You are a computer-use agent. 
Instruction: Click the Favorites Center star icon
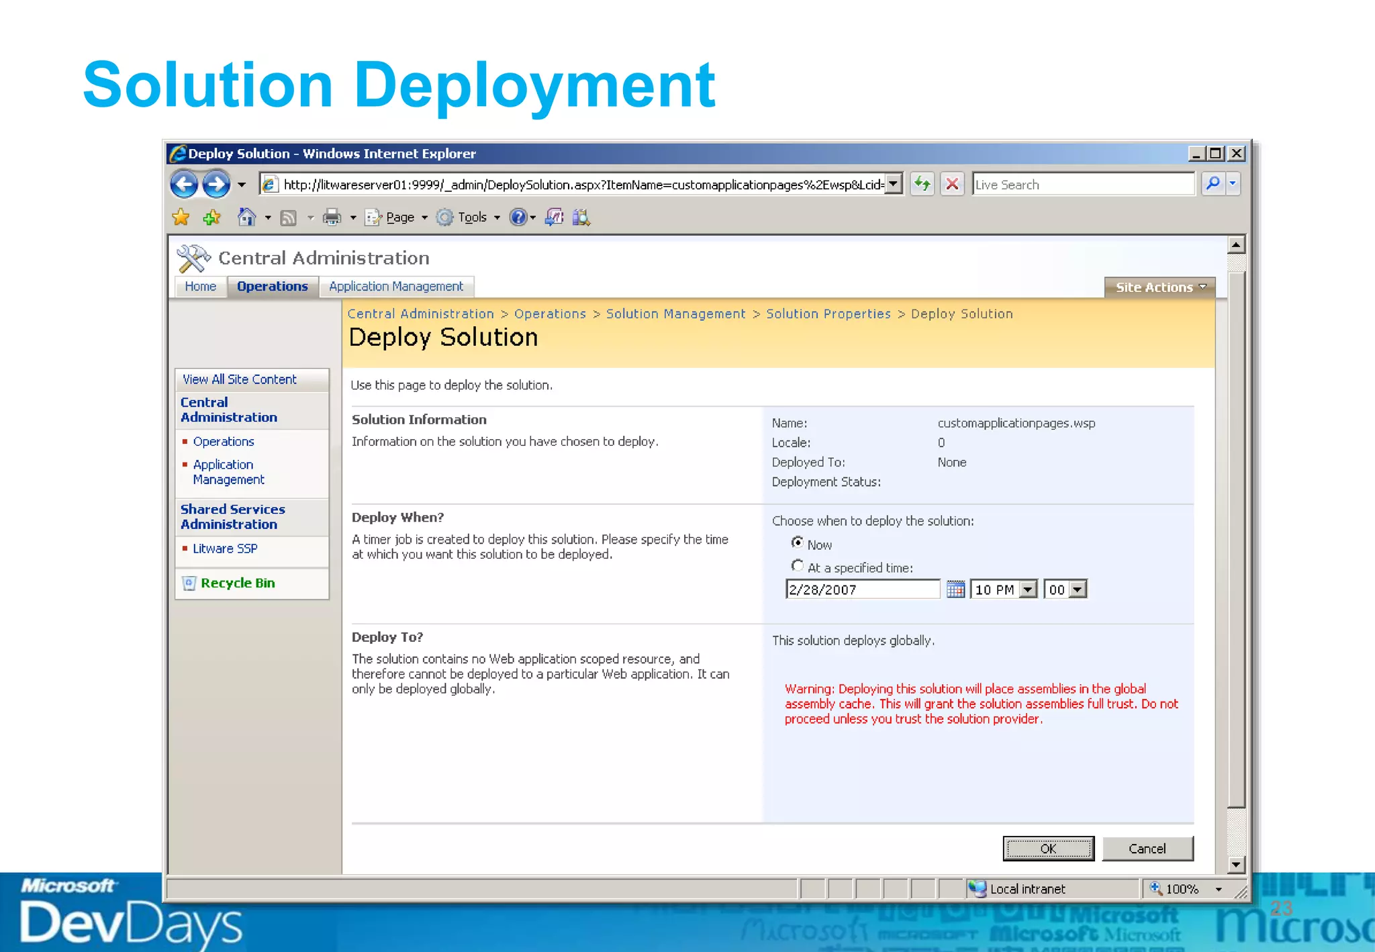(181, 217)
